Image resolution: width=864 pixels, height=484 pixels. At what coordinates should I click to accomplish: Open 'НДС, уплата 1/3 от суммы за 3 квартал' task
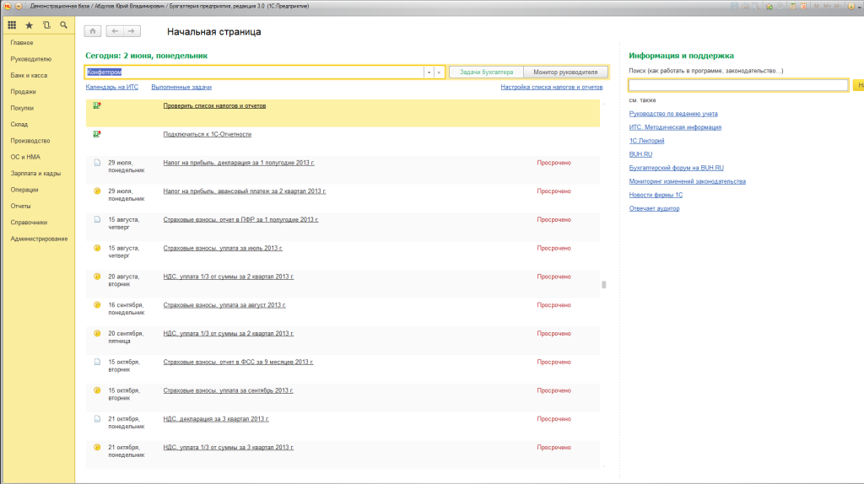tap(228, 447)
